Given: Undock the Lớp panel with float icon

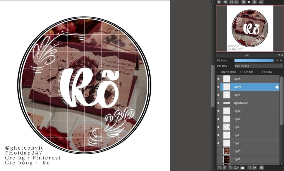Looking at the screenshot, I should click(279, 55).
